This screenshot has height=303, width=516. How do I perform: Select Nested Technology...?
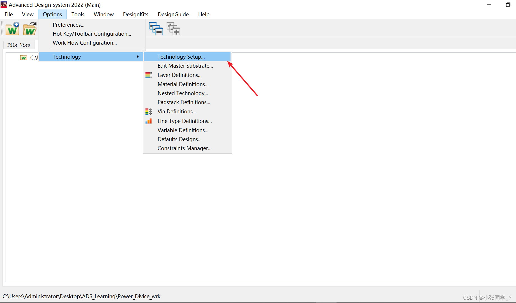[x=187, y=93]
